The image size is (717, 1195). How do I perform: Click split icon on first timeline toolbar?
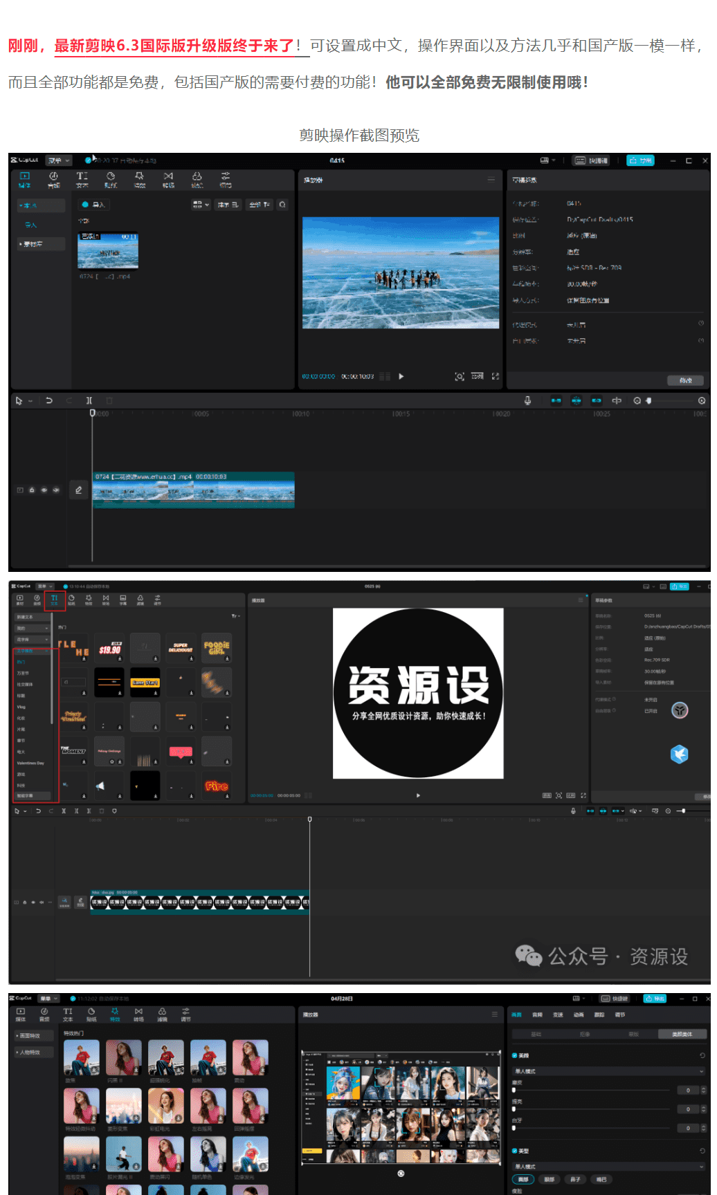click(89, 400)
